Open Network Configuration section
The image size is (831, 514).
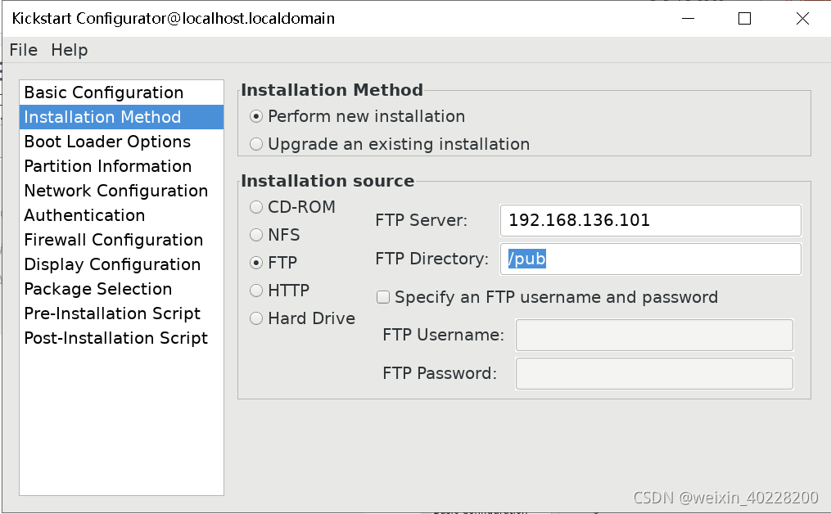[115, 191]
